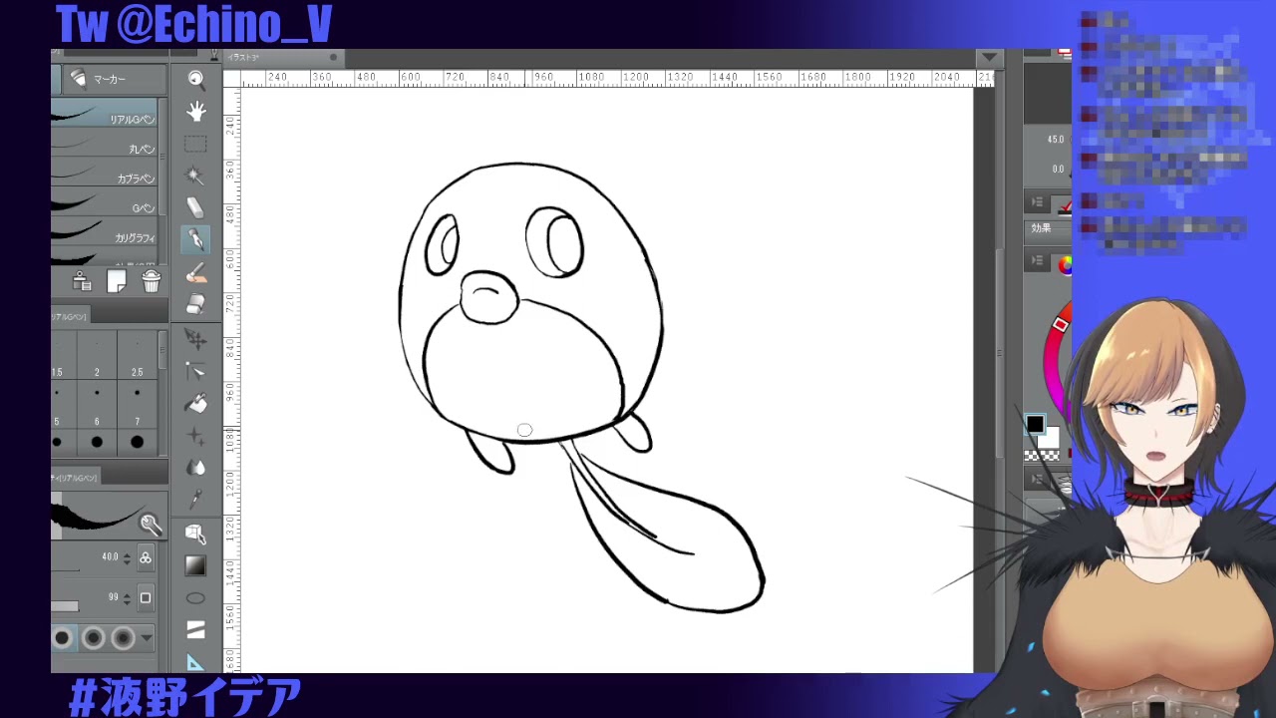Set brush size preset to 2
Image resolution: width=1276 pixels, height=718 pixels.
(x=97, y=357)
